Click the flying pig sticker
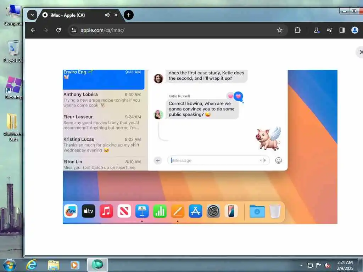The image size is (363, 272). (268, 138)
